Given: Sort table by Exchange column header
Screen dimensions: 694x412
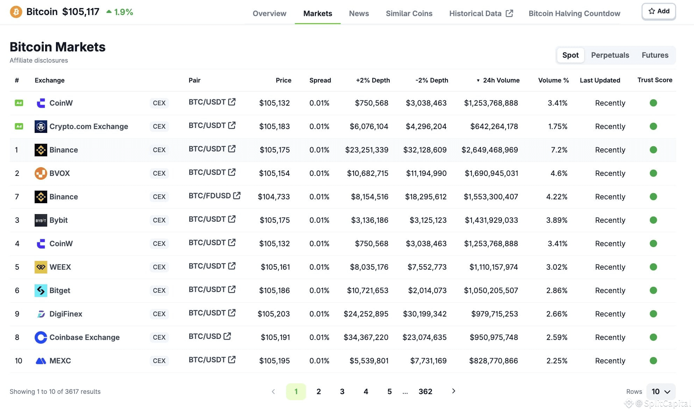Looking at the screenshot, I should (50, 80).
